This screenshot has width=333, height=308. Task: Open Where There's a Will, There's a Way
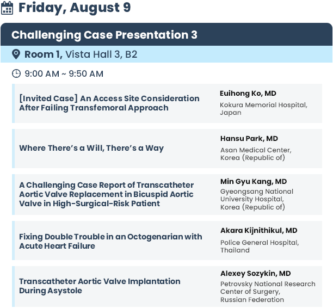tap(91, 148)
